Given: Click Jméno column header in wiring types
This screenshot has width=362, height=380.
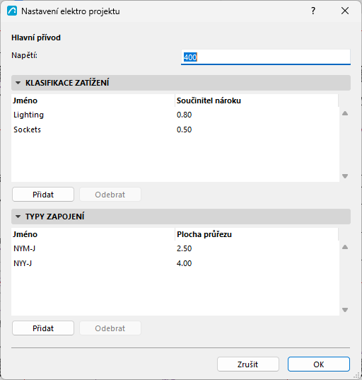Looking at the screenshot, I should (93, 234).
